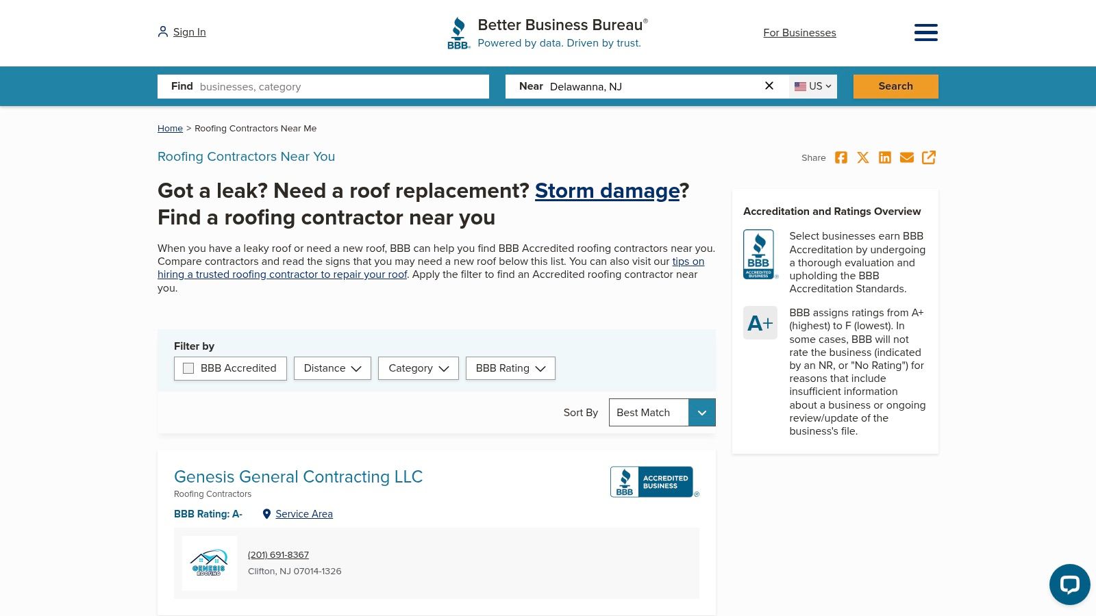Change the Best Match sort order
1096x616 pixels.
pos(701,412)
